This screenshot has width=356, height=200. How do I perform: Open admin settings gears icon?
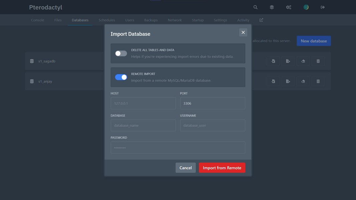point(289,7)
